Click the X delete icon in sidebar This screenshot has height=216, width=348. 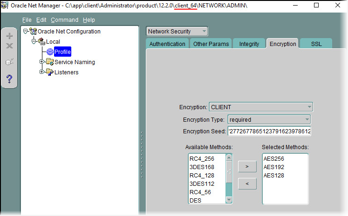click(x=9, y=46)
